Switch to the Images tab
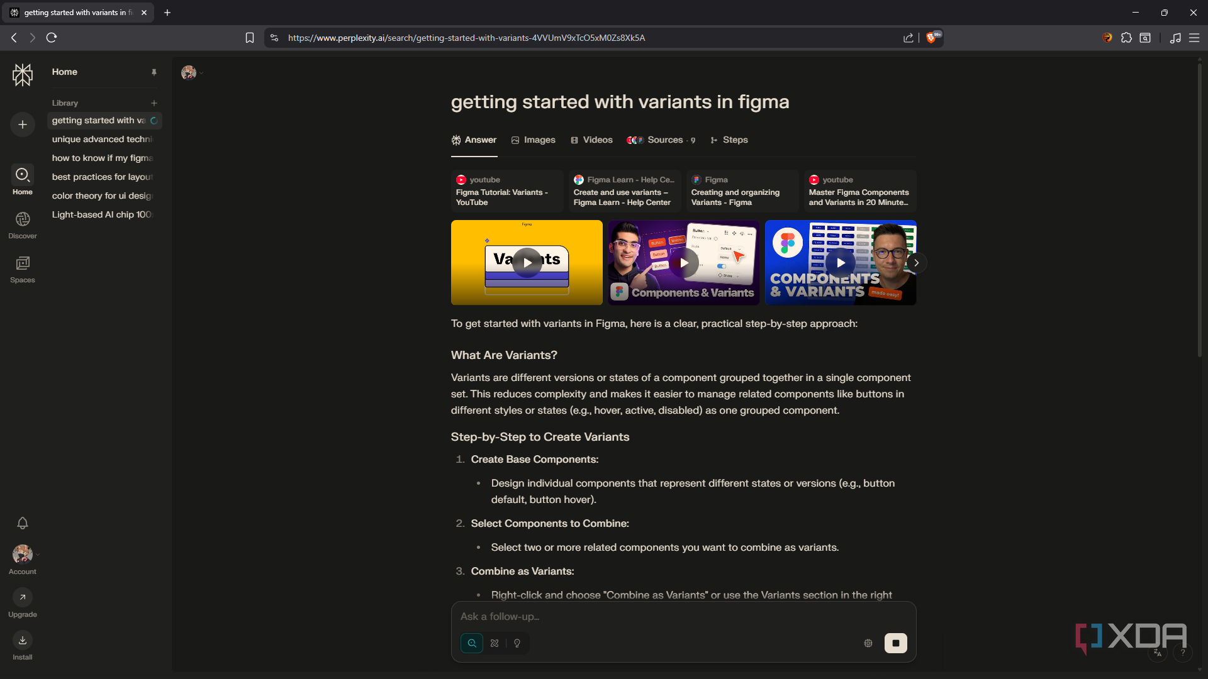Image resolution: width=1208 pixels, height=679 pixels. coord(534,140)
